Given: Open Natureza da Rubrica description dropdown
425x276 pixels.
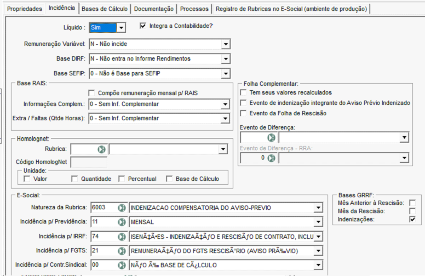Looking at the screenshot, I should [x=319, y=208].
